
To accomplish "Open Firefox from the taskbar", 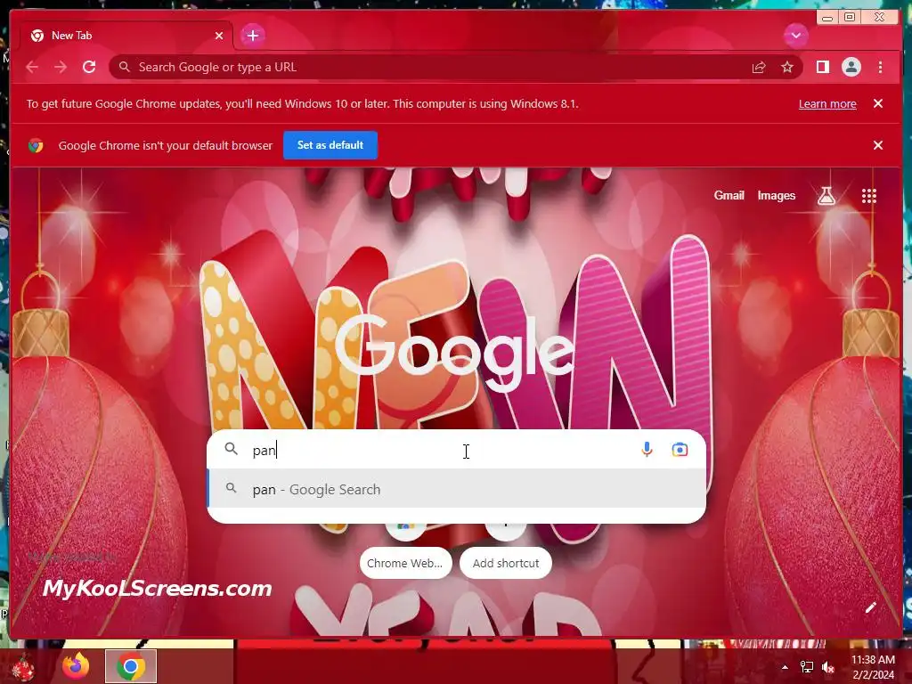I will (76, 666).
